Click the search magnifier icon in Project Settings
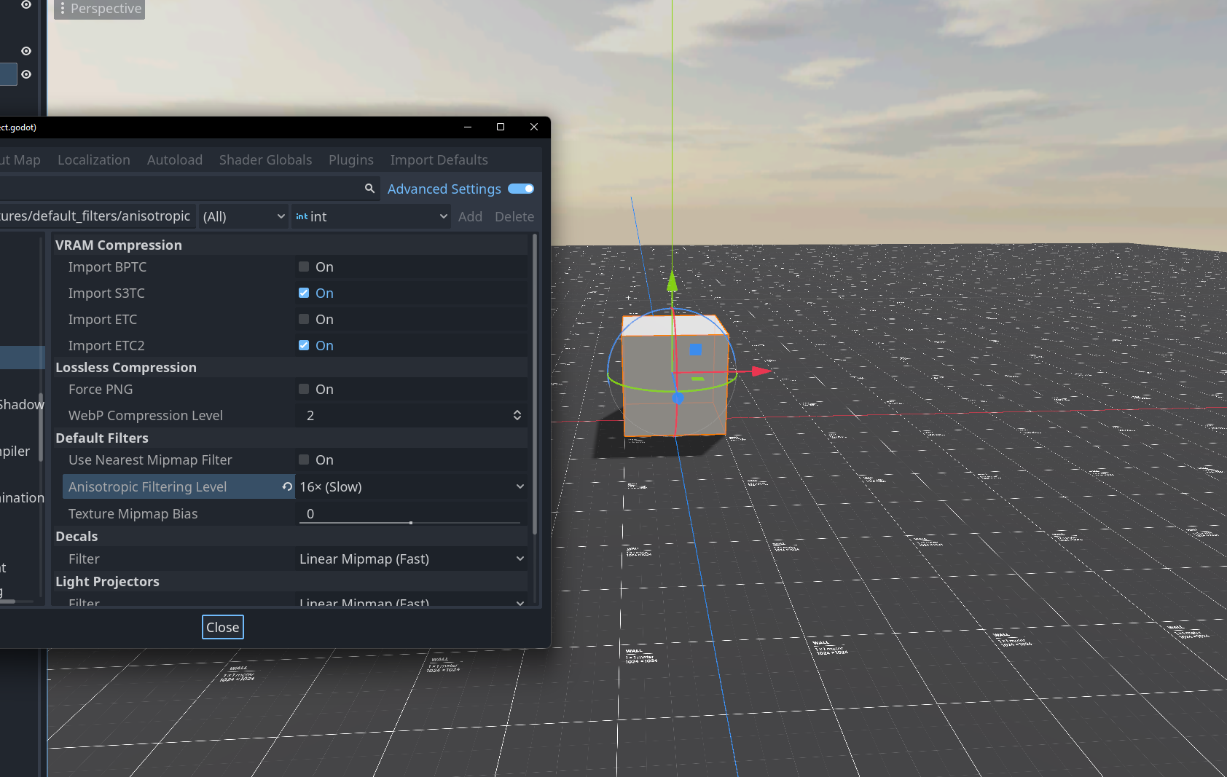The height and width of the screenshot is (777, 1227). click(370, 188)
